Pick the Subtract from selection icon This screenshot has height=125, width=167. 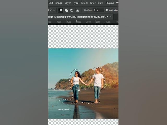(72, 10)
